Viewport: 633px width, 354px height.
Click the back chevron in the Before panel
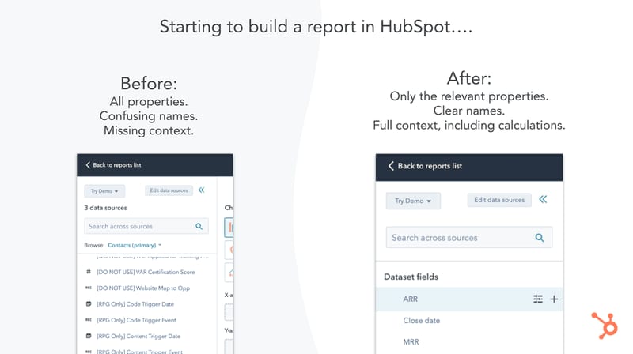point(88,165)
